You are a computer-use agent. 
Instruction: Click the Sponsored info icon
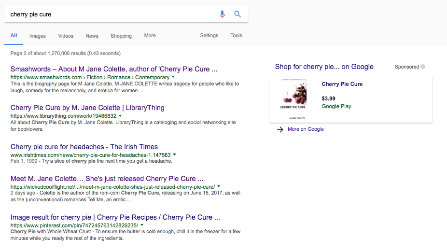tap(423, 67)
